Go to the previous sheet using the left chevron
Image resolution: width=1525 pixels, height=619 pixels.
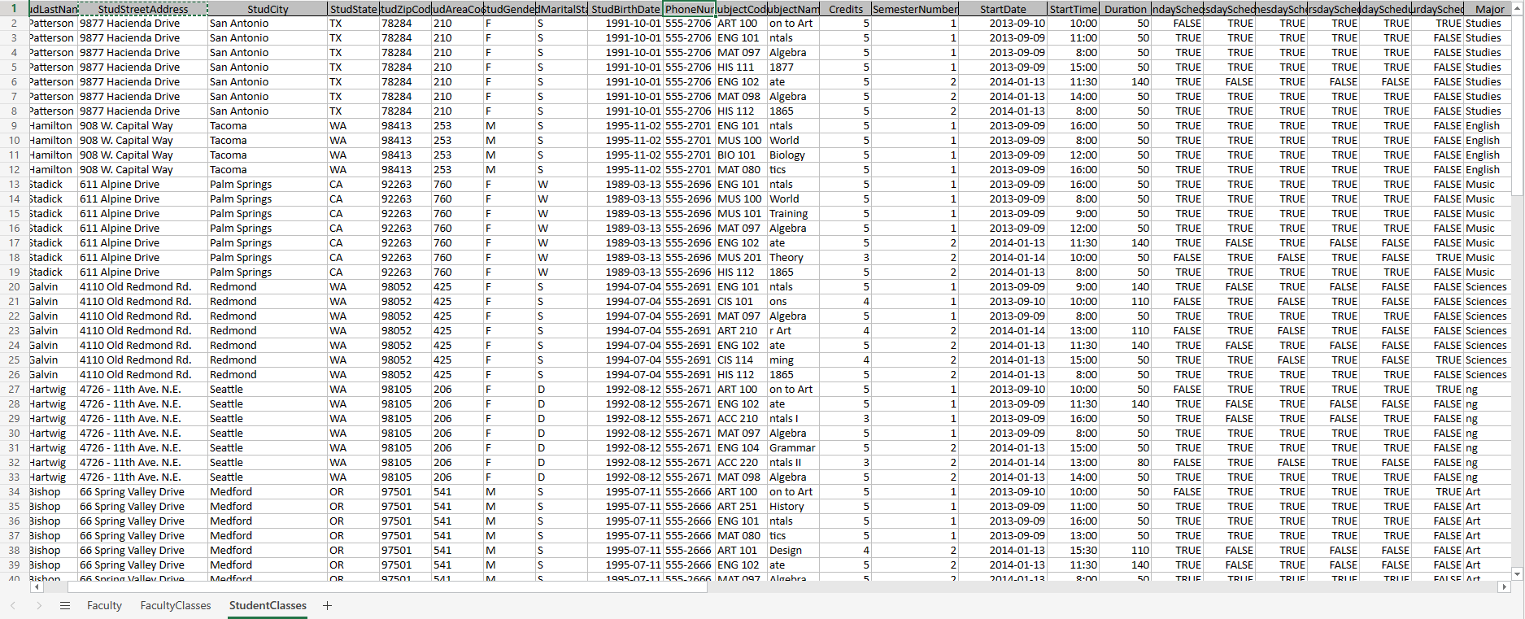pos(13,606)
